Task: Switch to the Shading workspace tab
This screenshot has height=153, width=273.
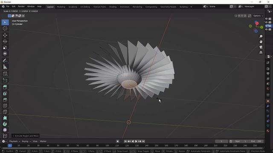Action: [x=113, y=7]
